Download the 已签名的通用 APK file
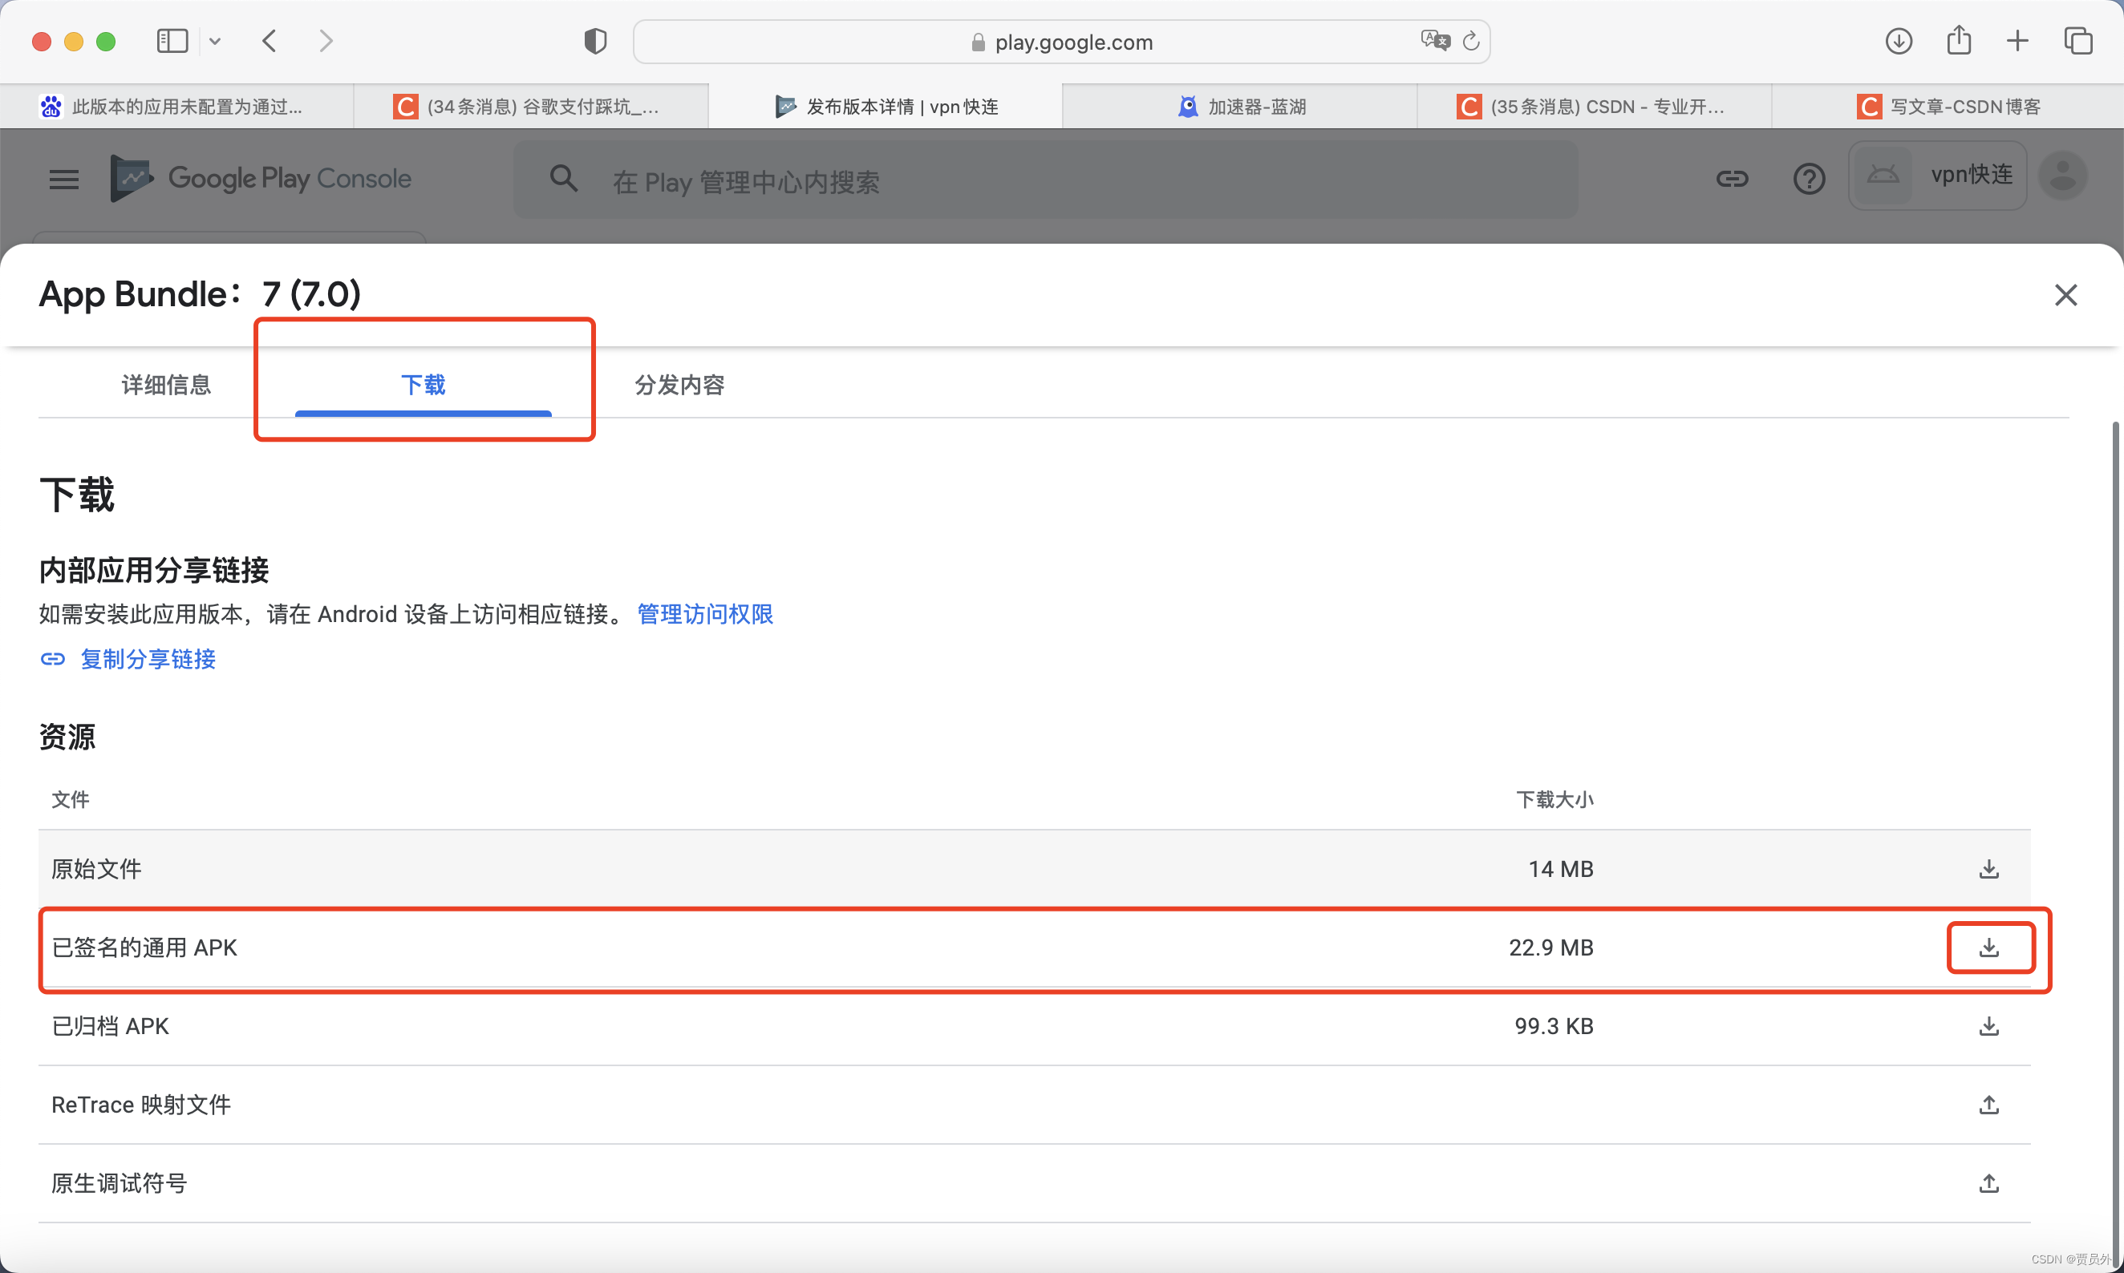This screenshot has height=1273, width=2124. click(1988, 948)
